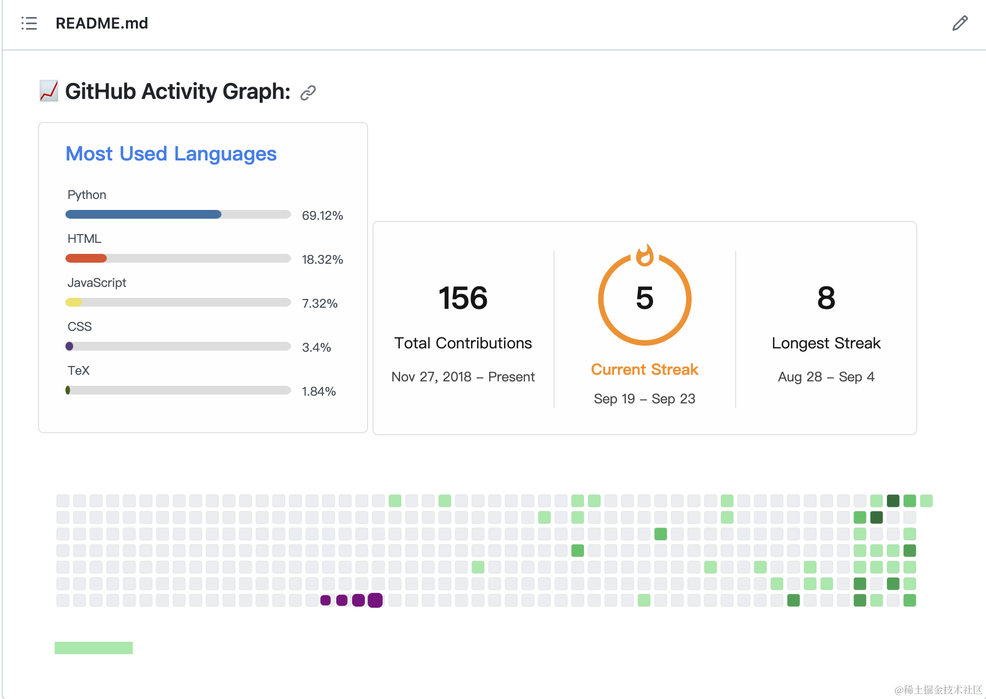Viewport: 986px width, 699px height.
Task: Click the flame icon above current streak
Action: (x=645, y=255)
